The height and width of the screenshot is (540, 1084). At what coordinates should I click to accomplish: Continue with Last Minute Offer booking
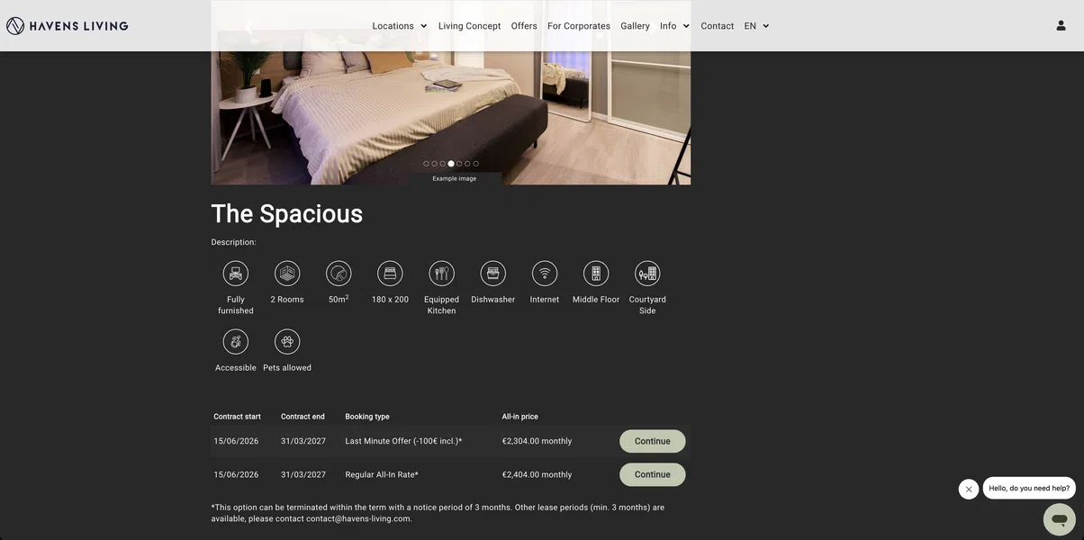click(x=653, y=441)
